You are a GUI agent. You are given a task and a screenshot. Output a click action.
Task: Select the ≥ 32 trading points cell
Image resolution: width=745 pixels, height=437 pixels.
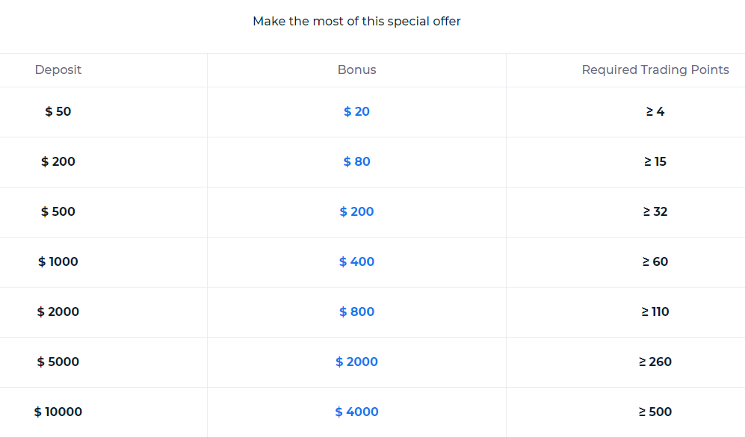coord(655,211)
